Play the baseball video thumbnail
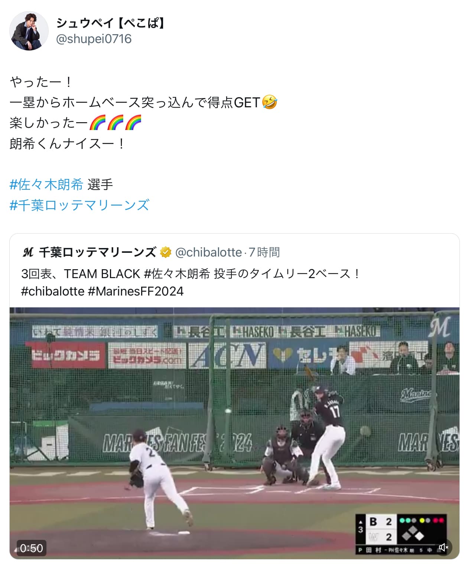 coord(234,433)
